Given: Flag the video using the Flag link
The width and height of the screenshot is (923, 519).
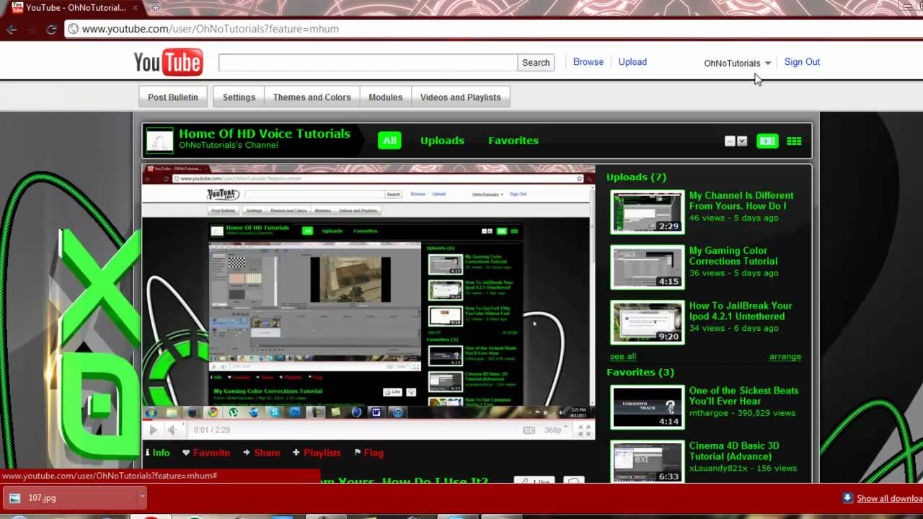Looking at the screenshot, I should coord(368,453).
